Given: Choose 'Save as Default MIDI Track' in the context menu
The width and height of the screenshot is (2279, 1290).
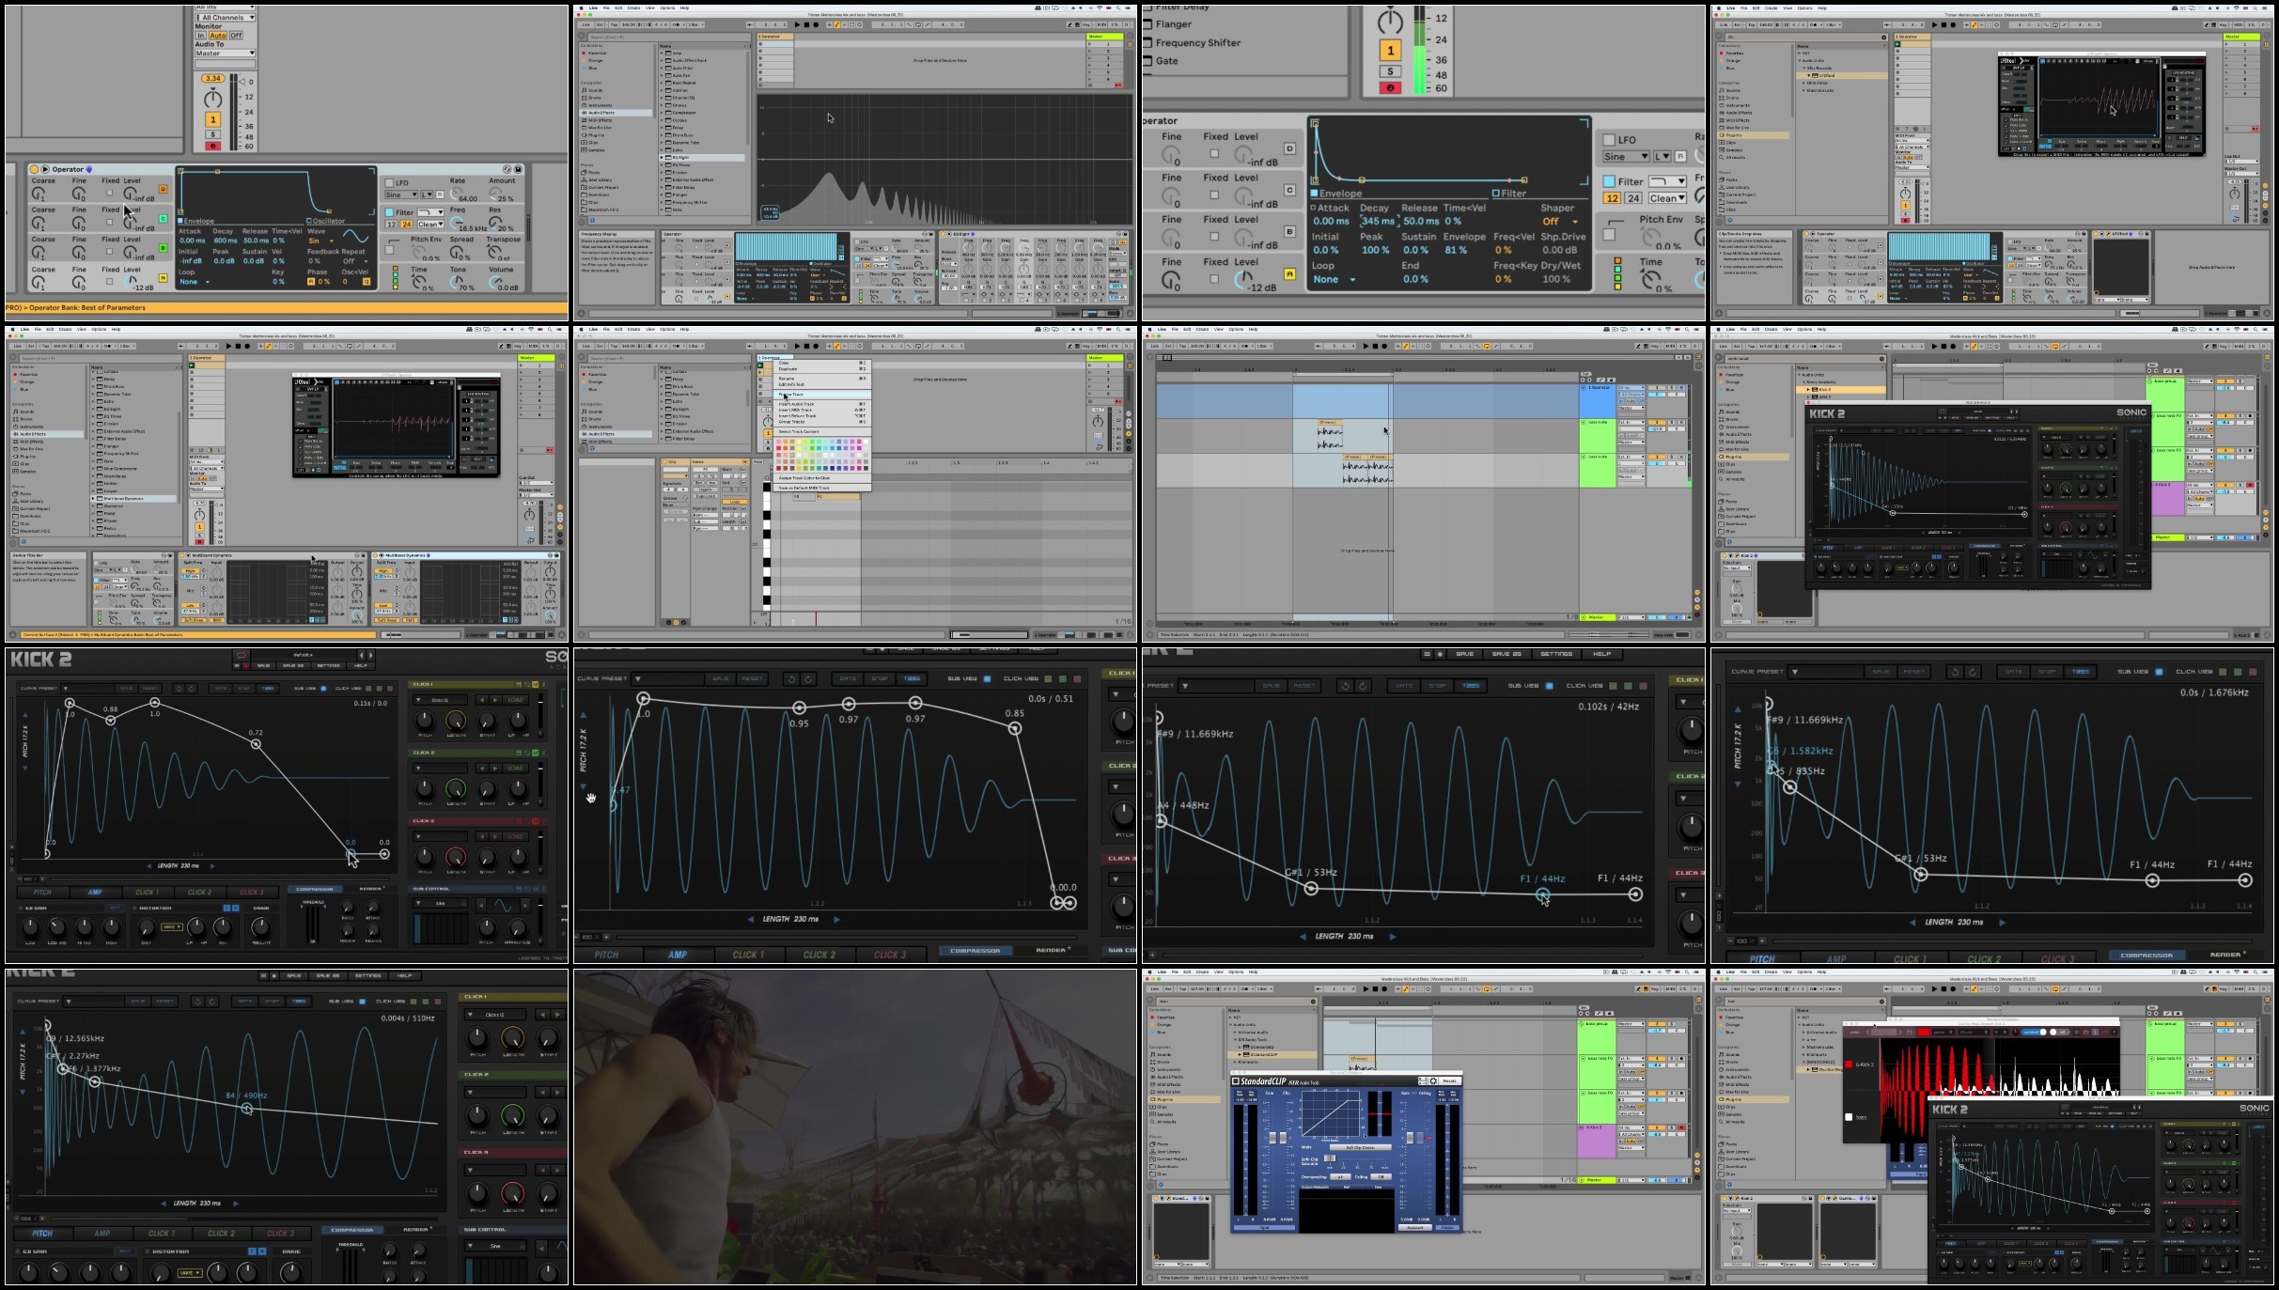Looking at the screenshot, I should coord(804,488).
